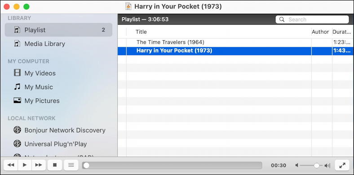Viewport: 354px width, 175px height.
Task: Select Playlist in the Library sidebar
Action: tap(58, 30)
